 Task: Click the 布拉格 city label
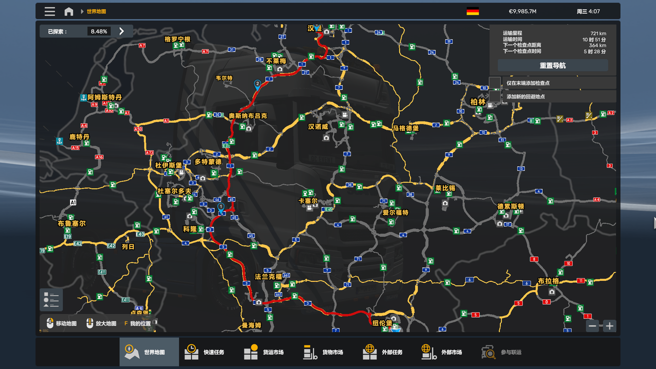point(548,281)
